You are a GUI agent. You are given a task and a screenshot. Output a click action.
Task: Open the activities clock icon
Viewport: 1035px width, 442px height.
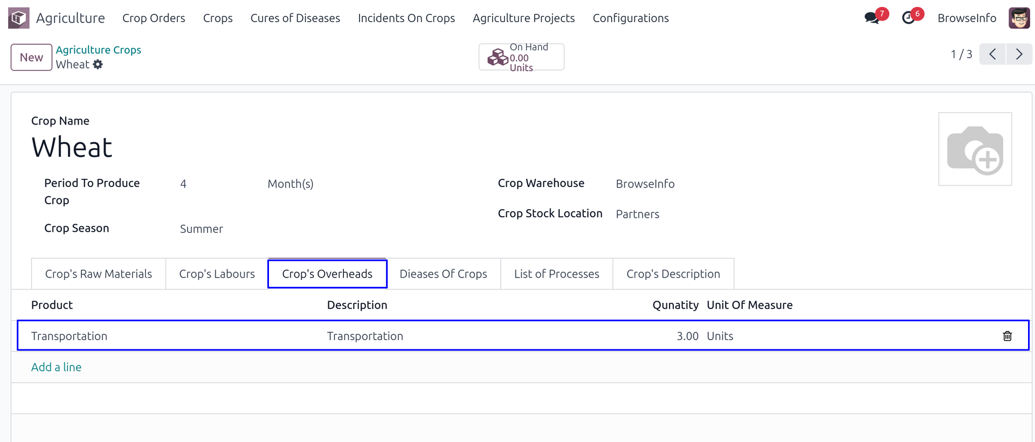pos(908,18)
